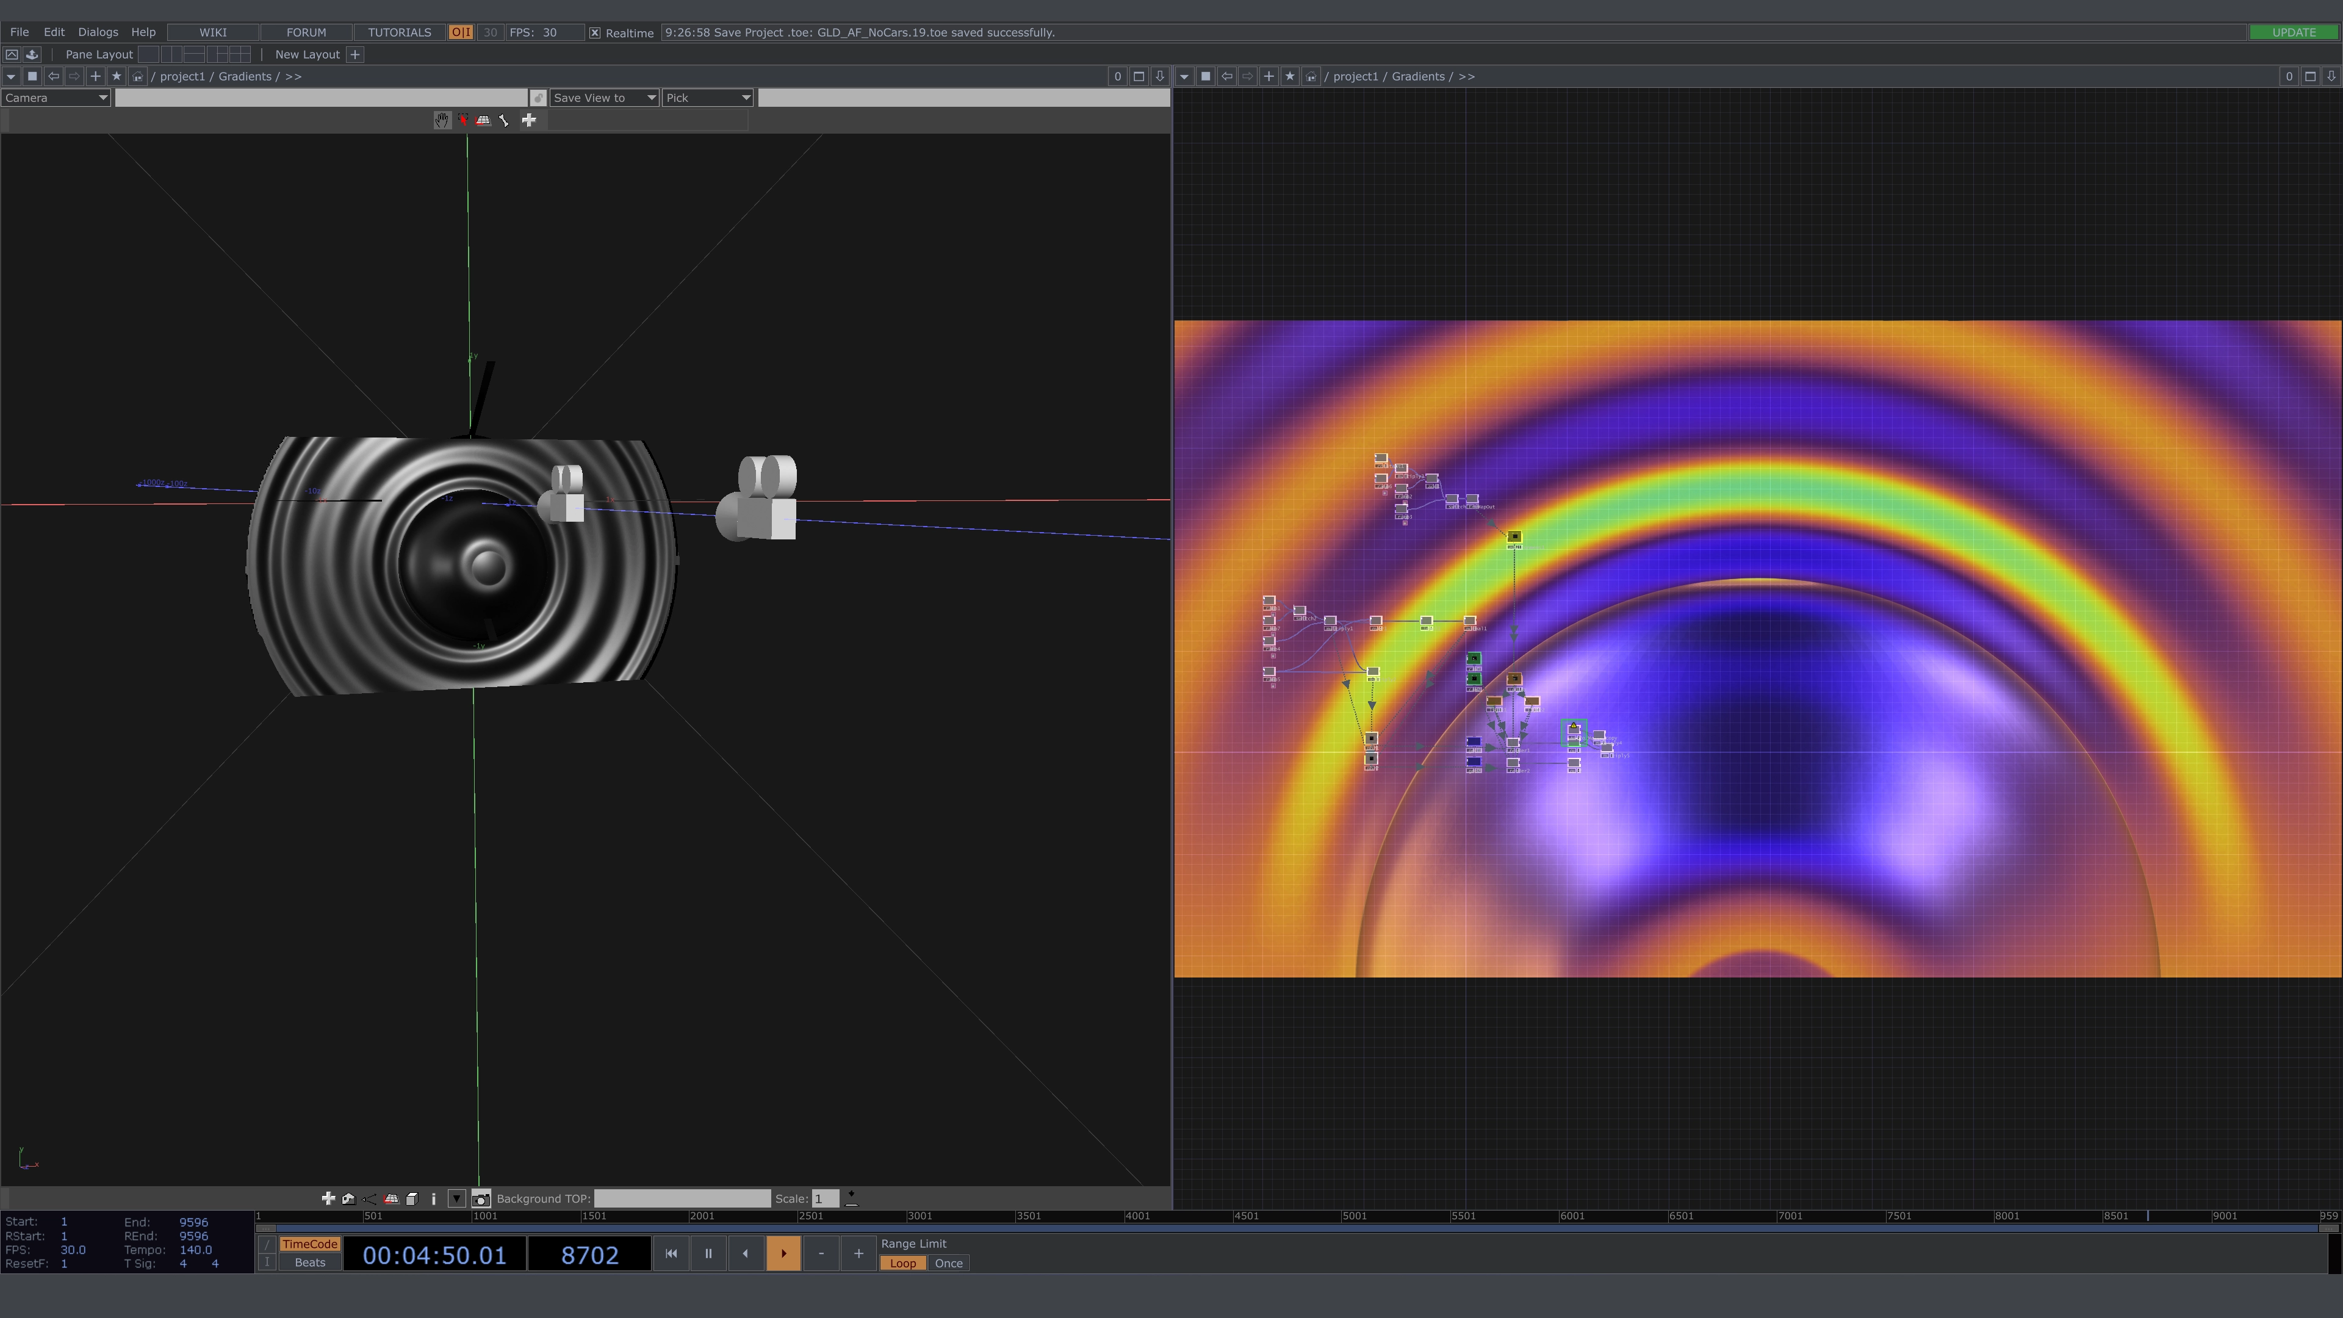Select the hand navigation tool in viewer toolbar
The width and height of the screenshot is (2343, 1318).
click(x=442, y=120)
